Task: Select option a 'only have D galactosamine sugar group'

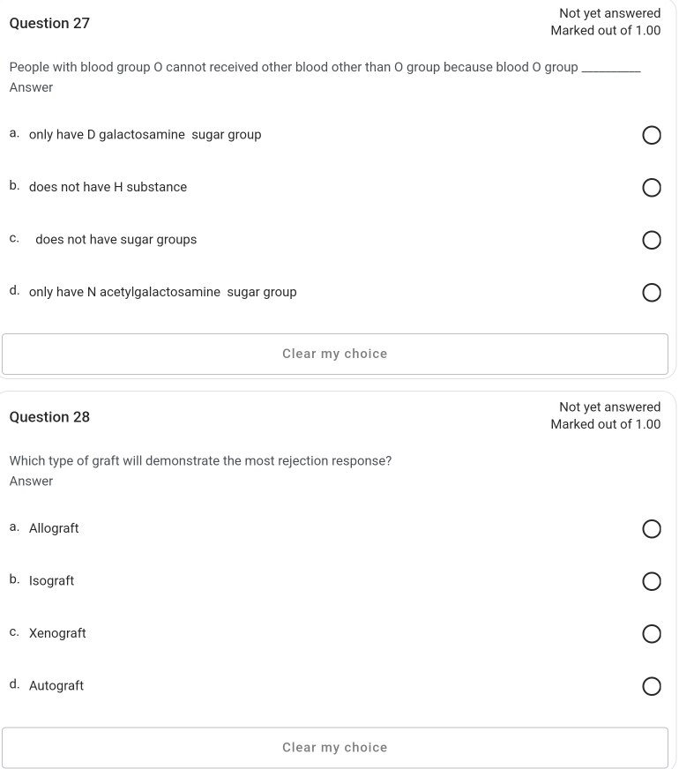Action: click(652, 135)
